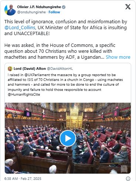Open the @Lord_Collins mention link
This screenshot has height=181, width=136.
click(20, 27)
